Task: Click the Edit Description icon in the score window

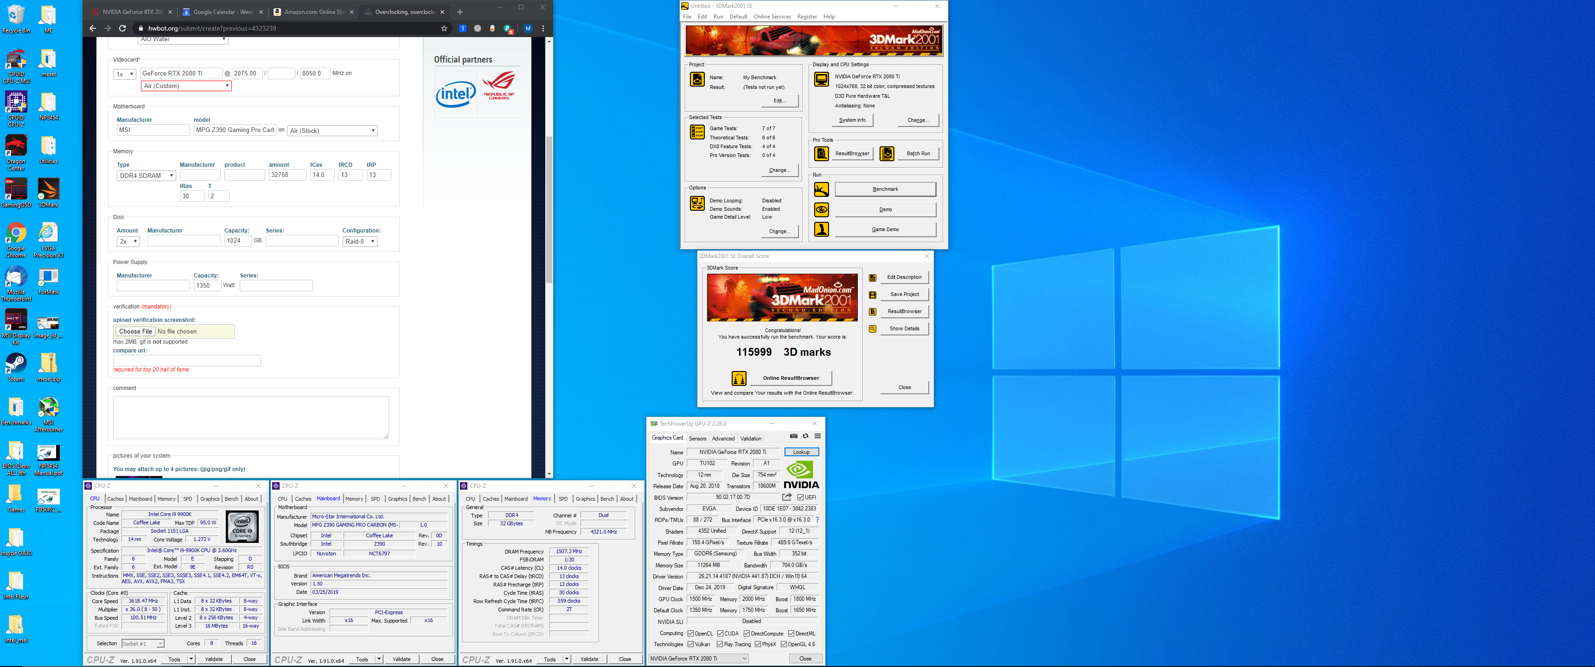Action: click(x=873, y=278)
